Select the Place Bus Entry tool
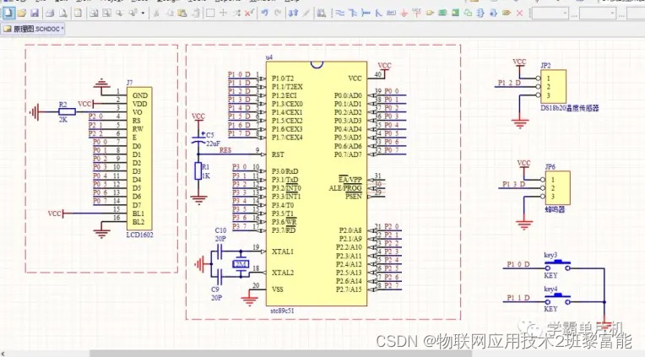This screenshot has width=645, height=357. 378,14
